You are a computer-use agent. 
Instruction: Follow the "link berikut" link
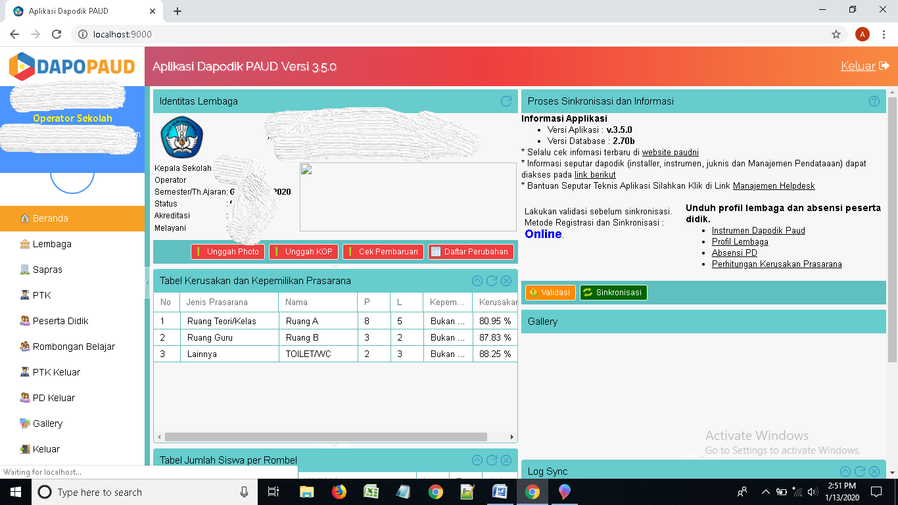tap(595, 175)
